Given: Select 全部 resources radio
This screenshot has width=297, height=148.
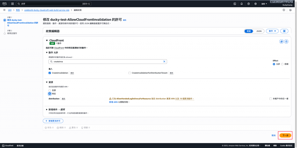Looking at the screenshot, I should 50,90.
